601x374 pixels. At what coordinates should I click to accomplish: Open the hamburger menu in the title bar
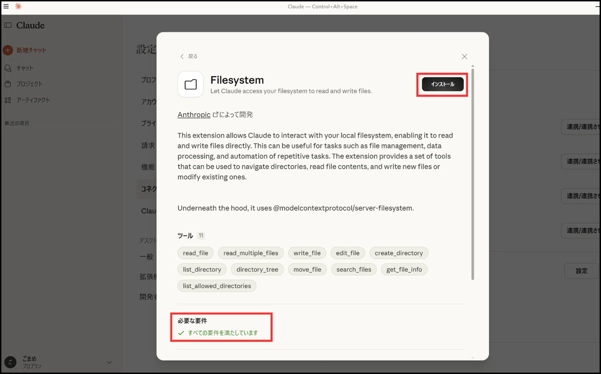click(6, 7)
